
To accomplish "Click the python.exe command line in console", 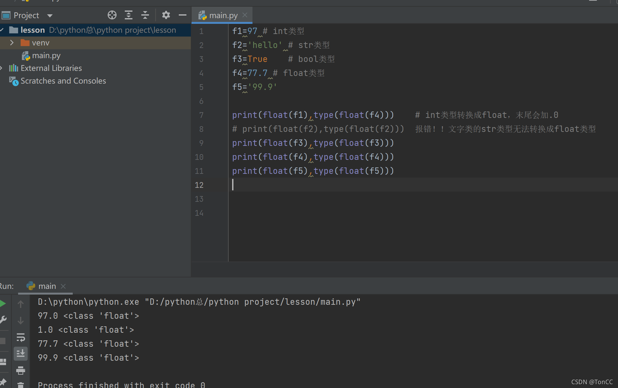I will (x=199, y=302).
